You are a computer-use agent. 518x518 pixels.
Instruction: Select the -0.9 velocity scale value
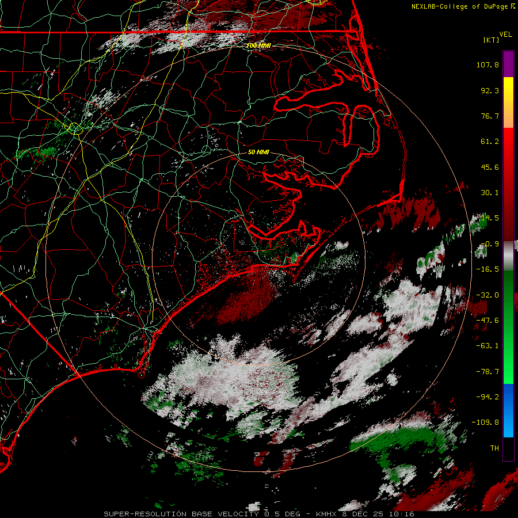490,244
